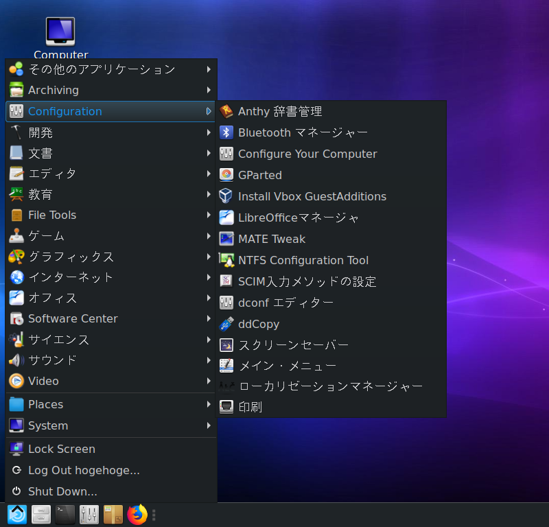Click Lock Screen
The width and height of the screenshot is (549, 527).
point(60,449)
